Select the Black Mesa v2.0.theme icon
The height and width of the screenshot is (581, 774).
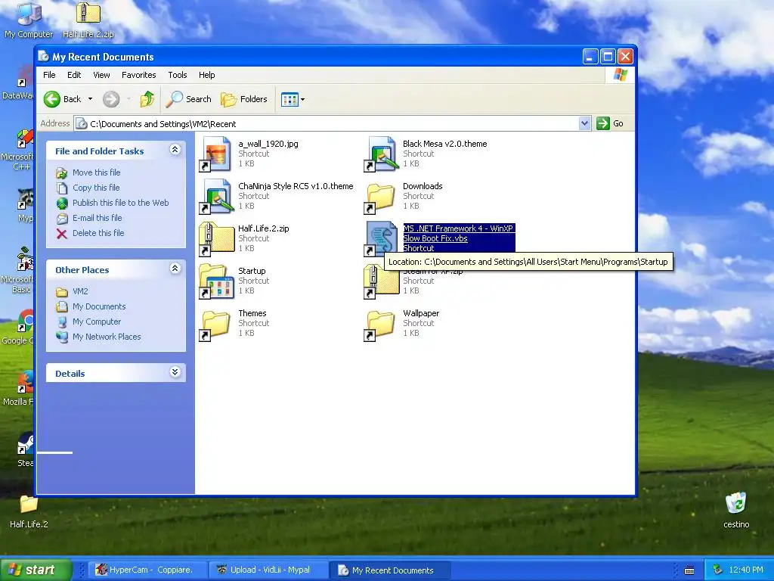[x=381, y=154]
